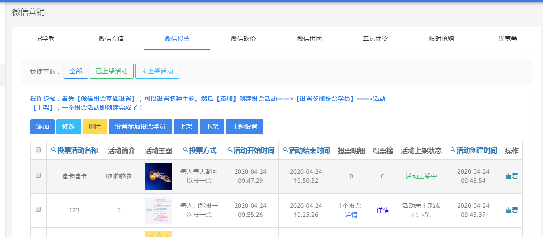Click the 微信营销 page title
This screenshot has height=237, width=543.
[28, 12]
